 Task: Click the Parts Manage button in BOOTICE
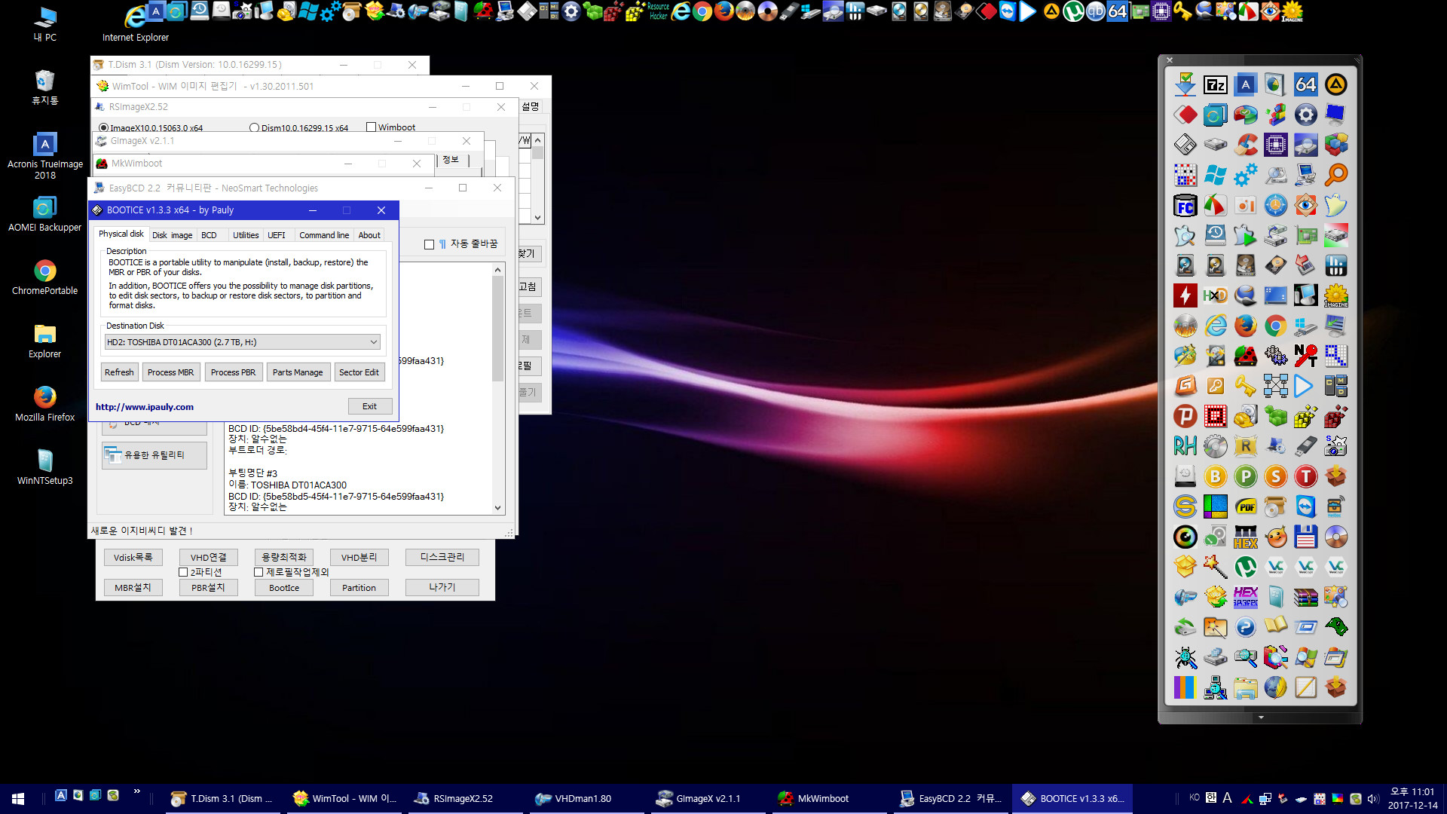click(x=296, y=372)
